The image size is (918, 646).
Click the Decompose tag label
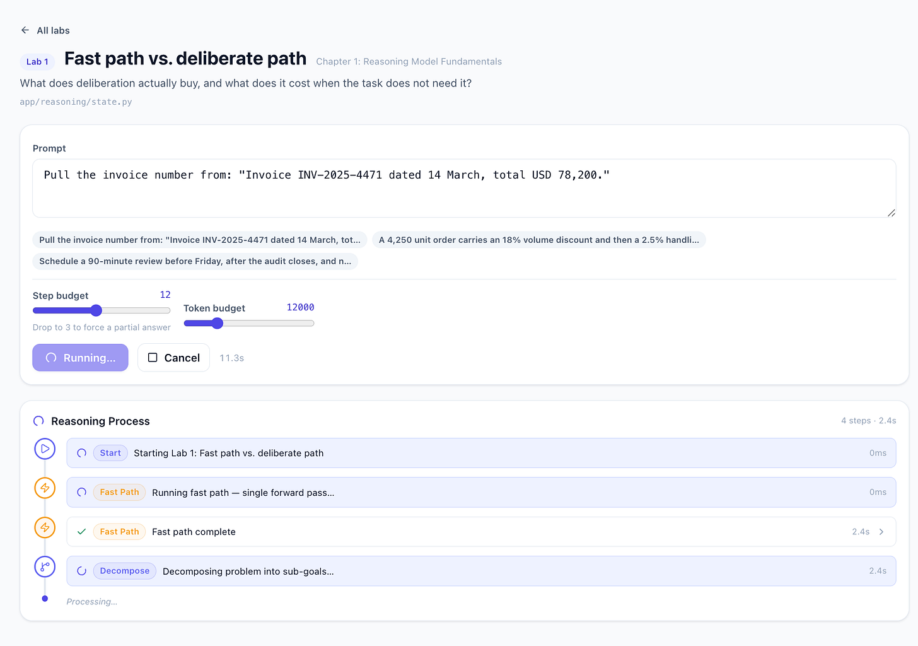click(x=125, y=571)
